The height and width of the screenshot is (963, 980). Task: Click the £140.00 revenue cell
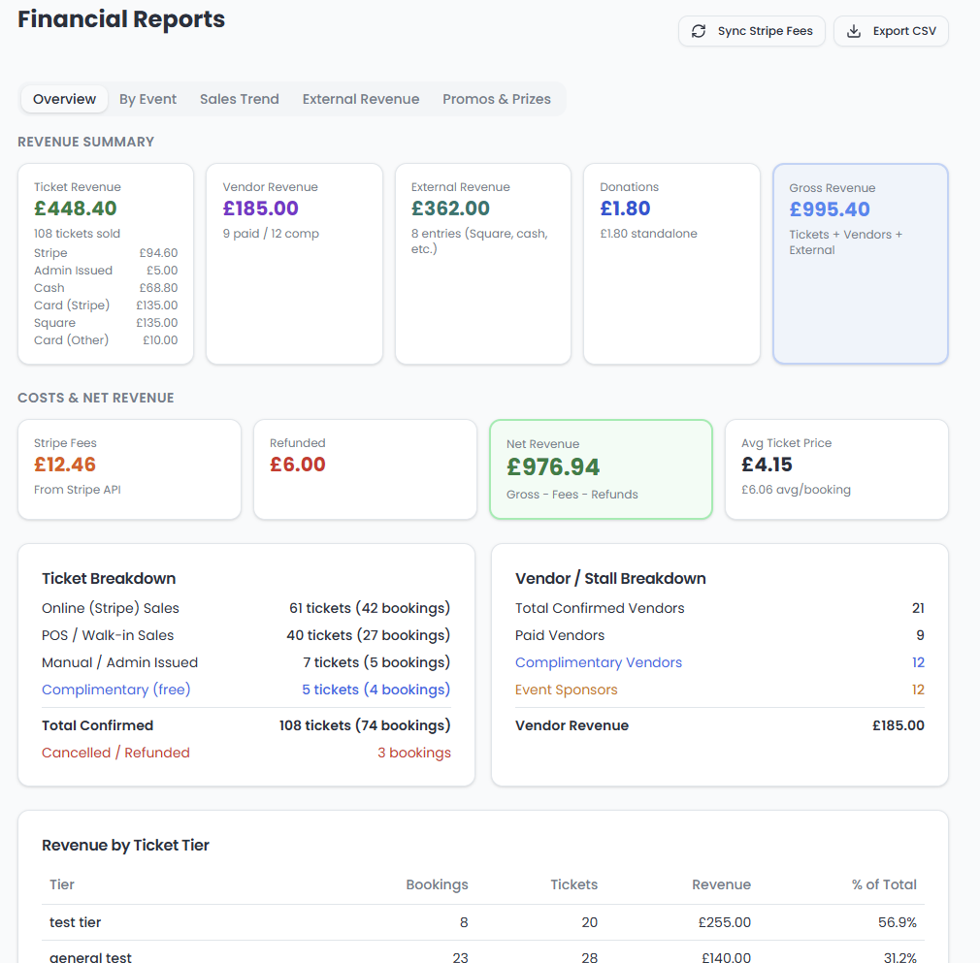point(726,957)
